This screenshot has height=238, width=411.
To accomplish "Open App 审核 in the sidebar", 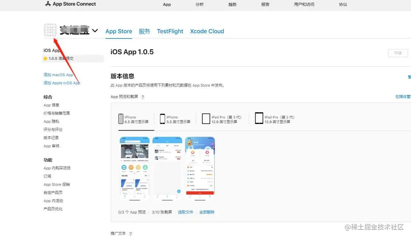I will point(51,146).
